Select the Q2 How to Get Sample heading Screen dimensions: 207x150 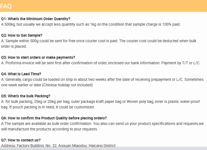[22, 35]
